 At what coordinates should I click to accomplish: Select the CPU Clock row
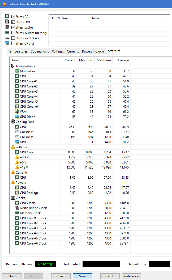coord(70,203)
